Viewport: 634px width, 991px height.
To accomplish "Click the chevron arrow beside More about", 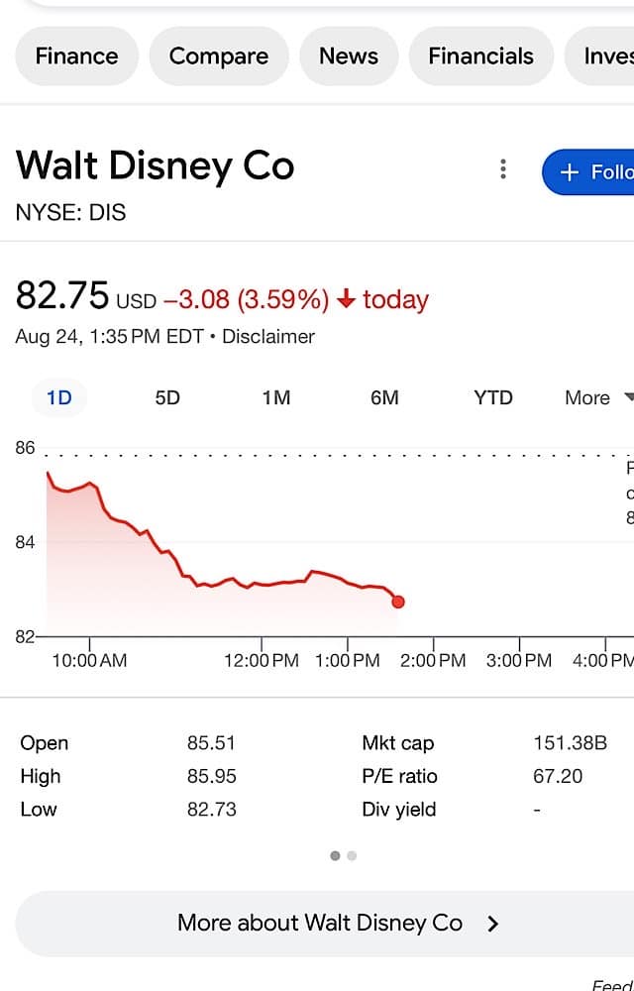I will tap(493, 924).
